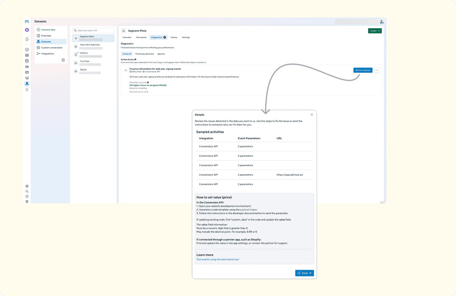Open the documents pages icon in left rail
The height and width of the screenshot is (296, 456).
[27, 61]
